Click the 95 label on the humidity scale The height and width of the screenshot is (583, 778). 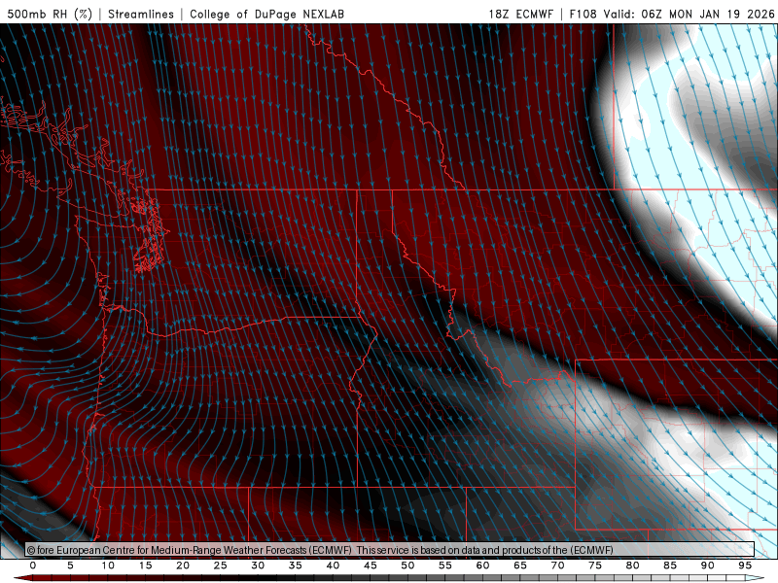tap(746, 566)
